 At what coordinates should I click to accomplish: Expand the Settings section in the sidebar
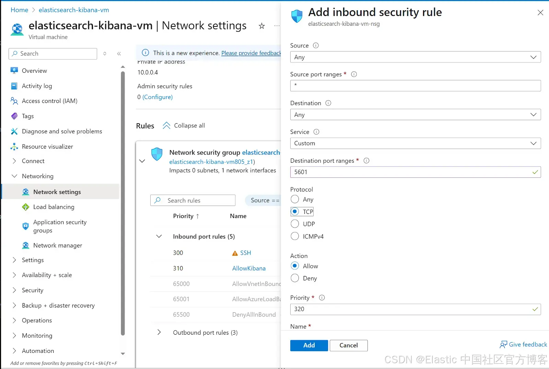pos(14,260)
